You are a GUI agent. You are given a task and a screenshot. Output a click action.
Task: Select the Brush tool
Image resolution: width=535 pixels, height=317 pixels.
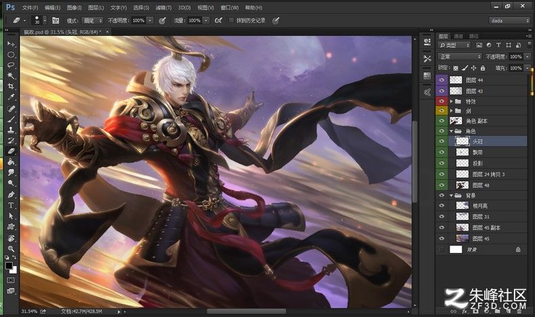[11, 119]
